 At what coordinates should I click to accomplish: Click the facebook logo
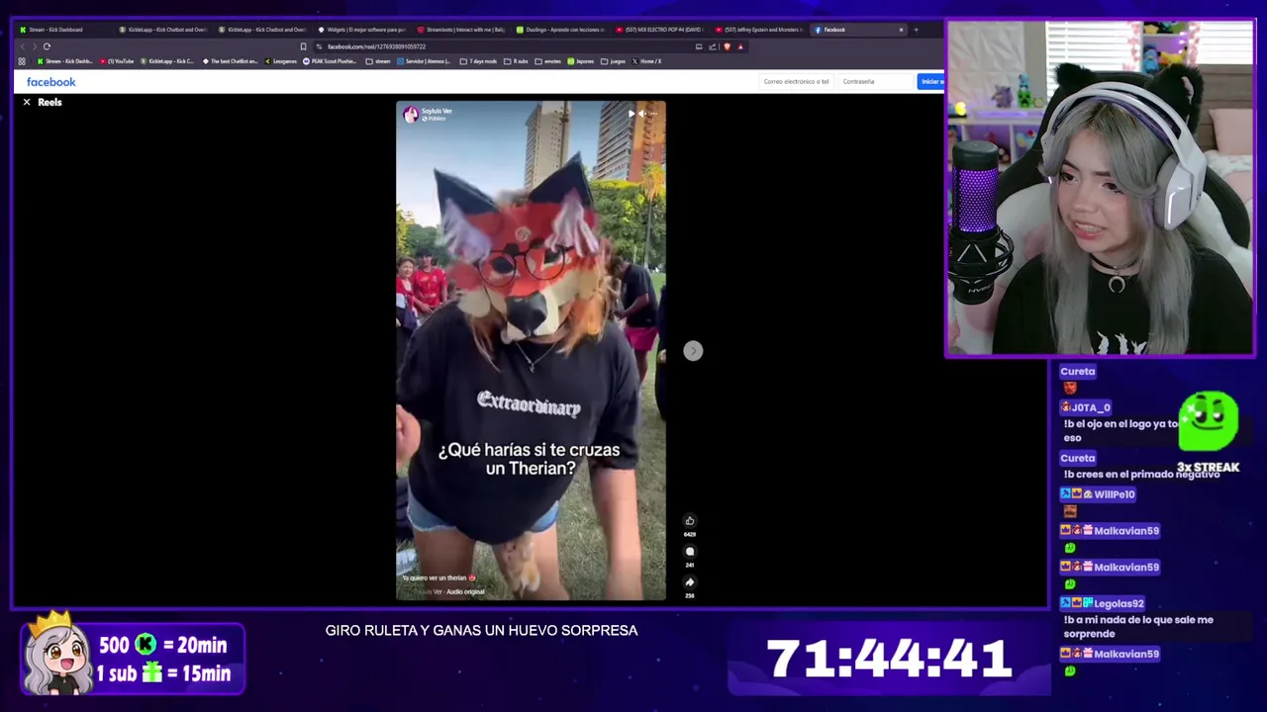(x=50, y=82)
